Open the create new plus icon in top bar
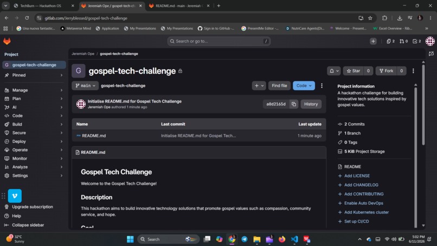 point(373,41)
